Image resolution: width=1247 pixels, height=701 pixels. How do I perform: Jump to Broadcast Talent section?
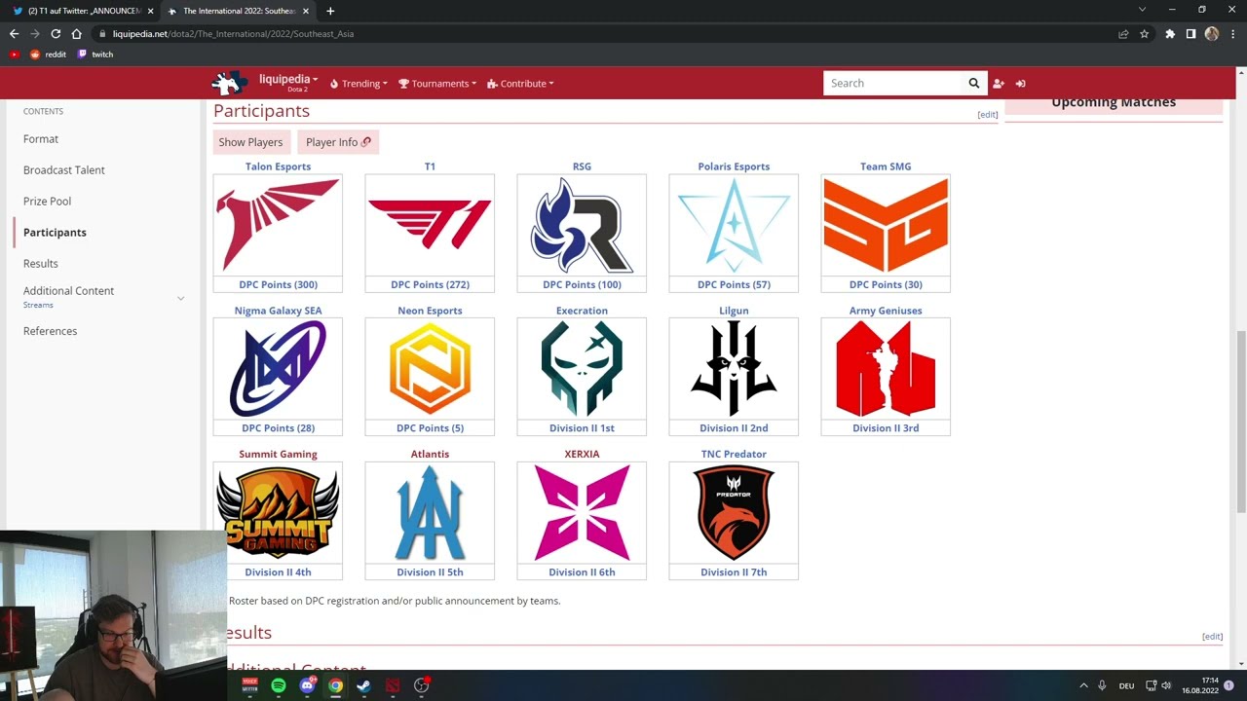(64, 170)
